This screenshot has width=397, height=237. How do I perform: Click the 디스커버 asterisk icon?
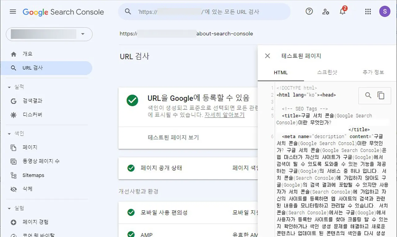pyautogui.click(x=13, y=115)
